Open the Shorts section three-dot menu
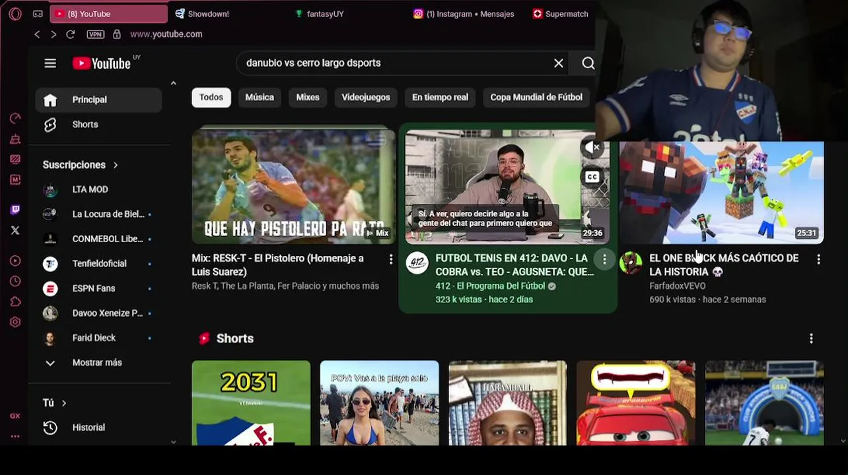The width and height of the screenshot is (848, 475). tap(811, 338)
